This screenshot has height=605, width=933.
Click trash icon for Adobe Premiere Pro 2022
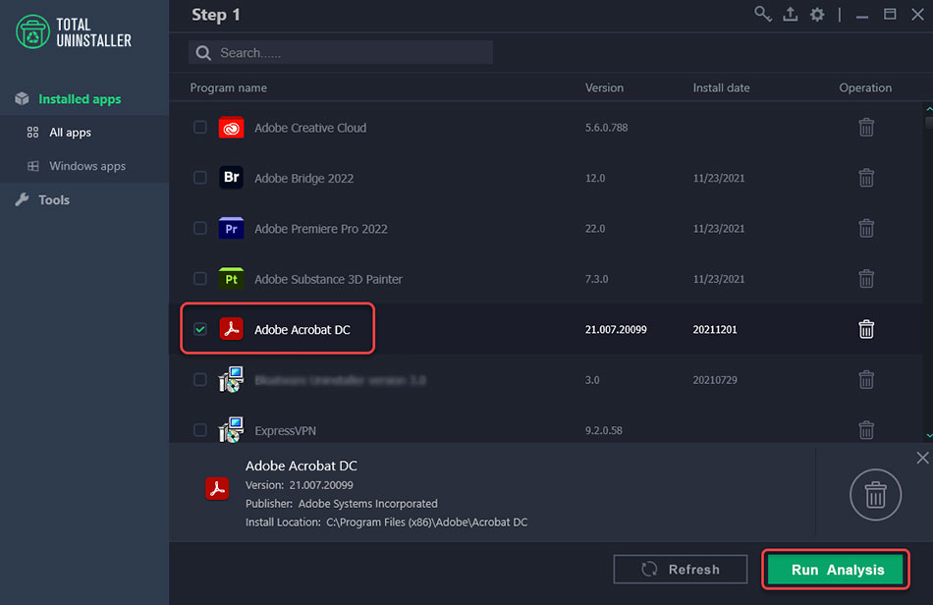(866, 228)
